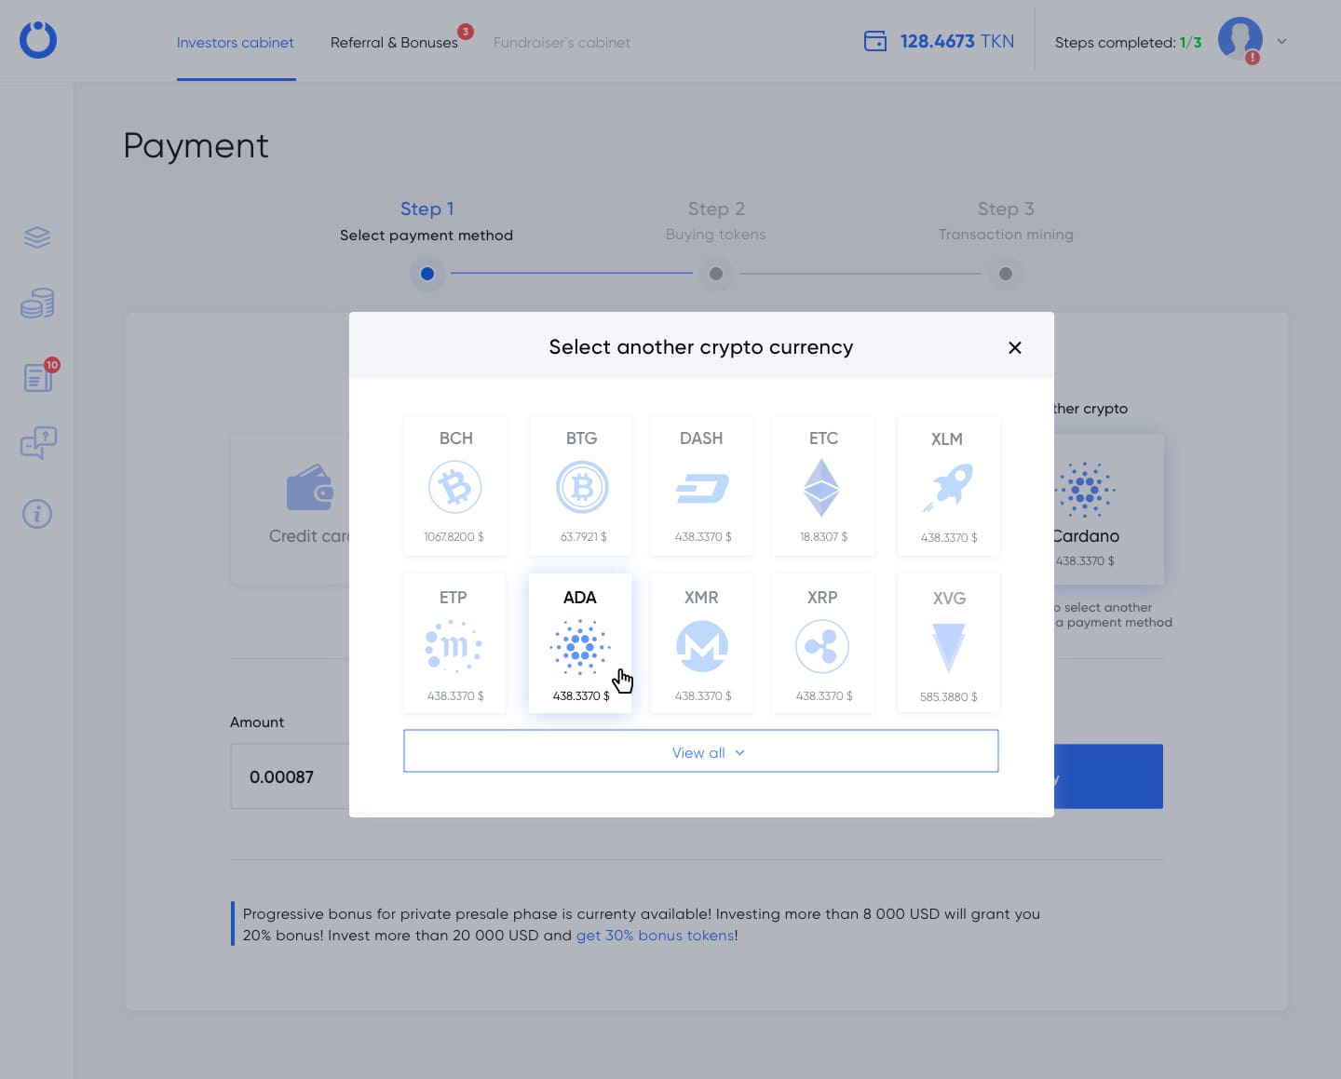Select the Cardano payment card behind dialog
This screenshot has height=1079, width=1341.
[1109, 509]
